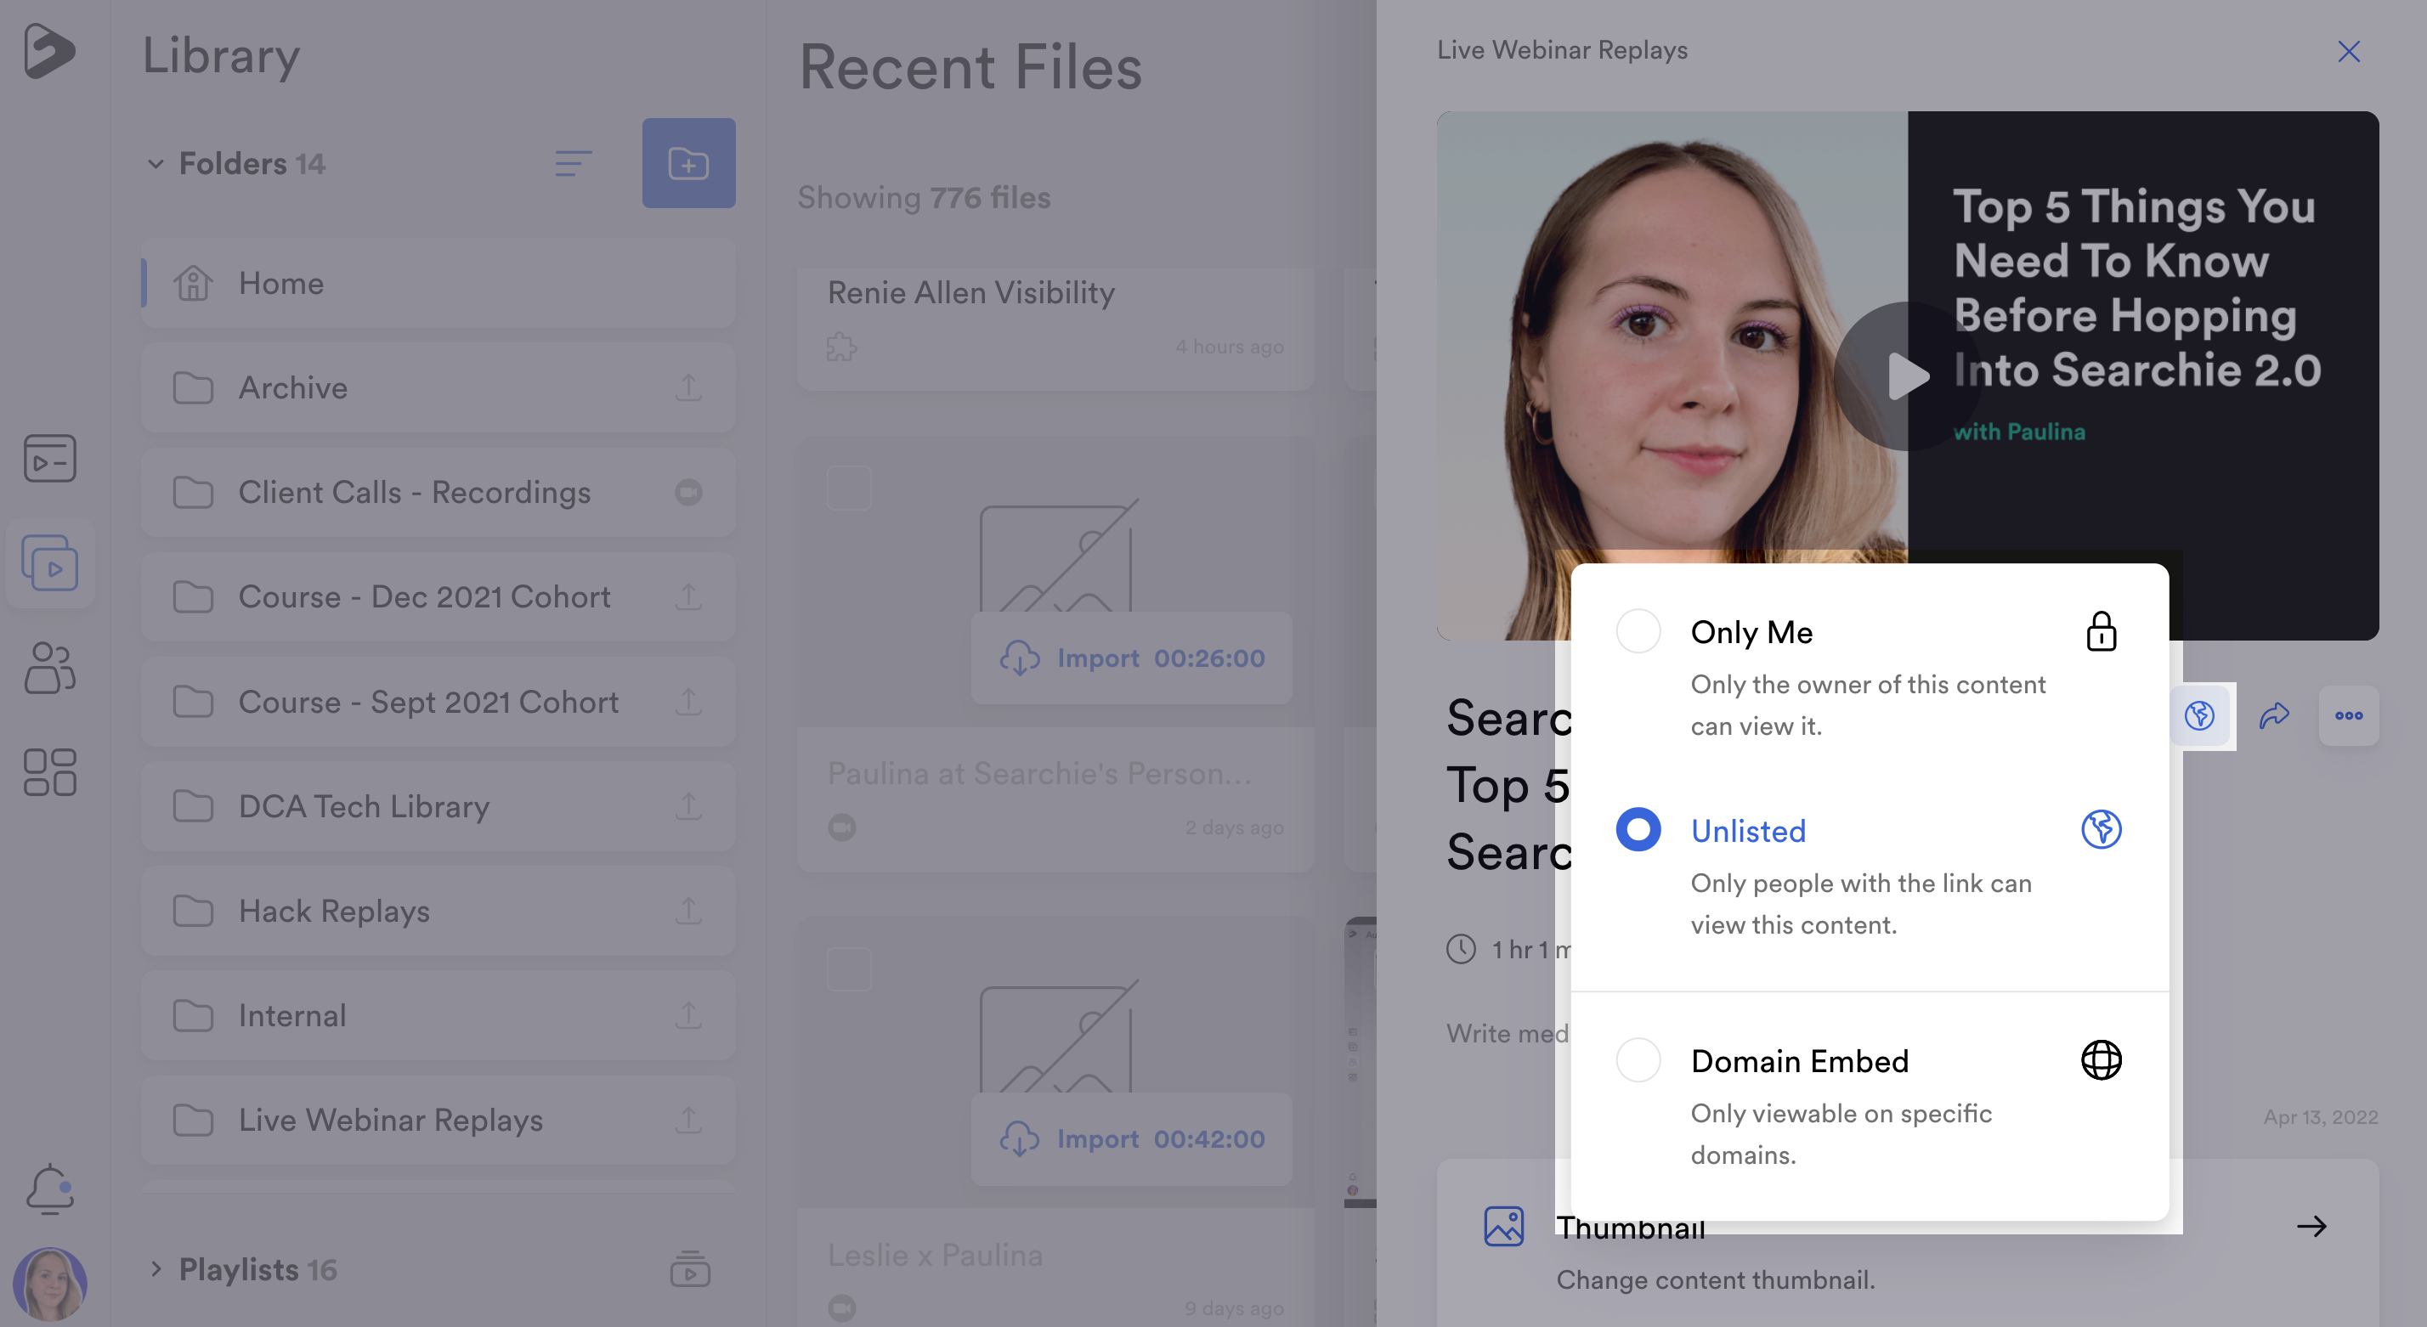Click the sort folders icon

(x=573, y=164)
